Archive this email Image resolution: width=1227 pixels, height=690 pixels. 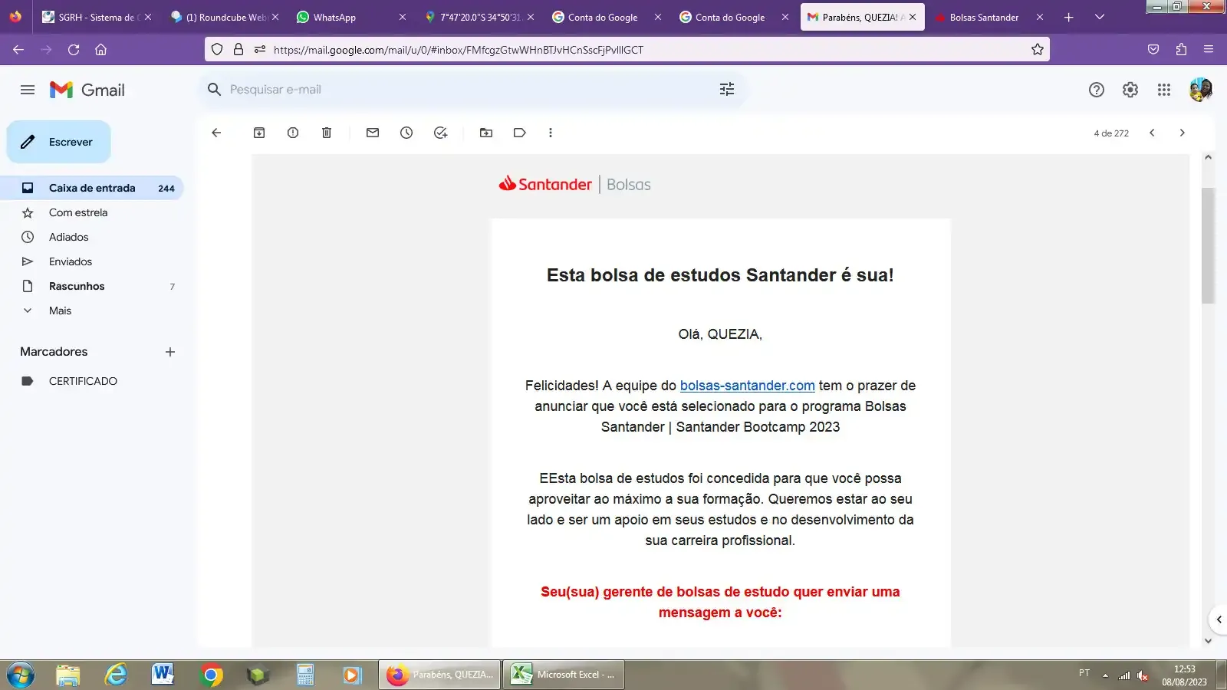pyautogui.click(x=259, y=133)
